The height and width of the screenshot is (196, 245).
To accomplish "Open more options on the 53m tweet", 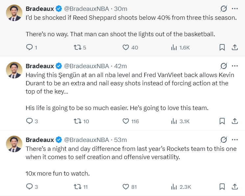I will [235, 140].
